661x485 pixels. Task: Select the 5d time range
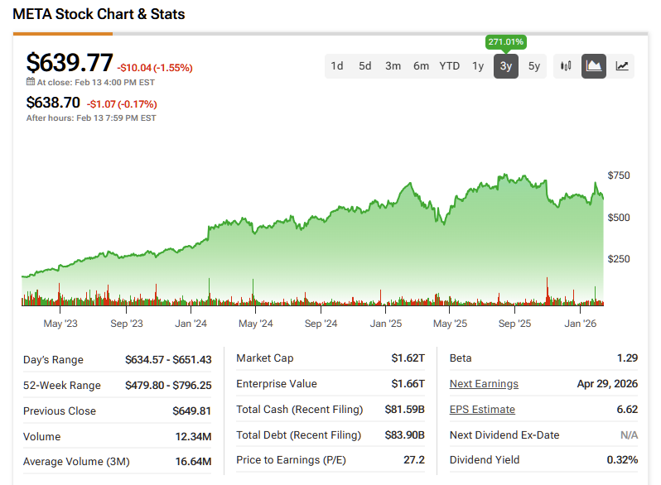(365, 66)
